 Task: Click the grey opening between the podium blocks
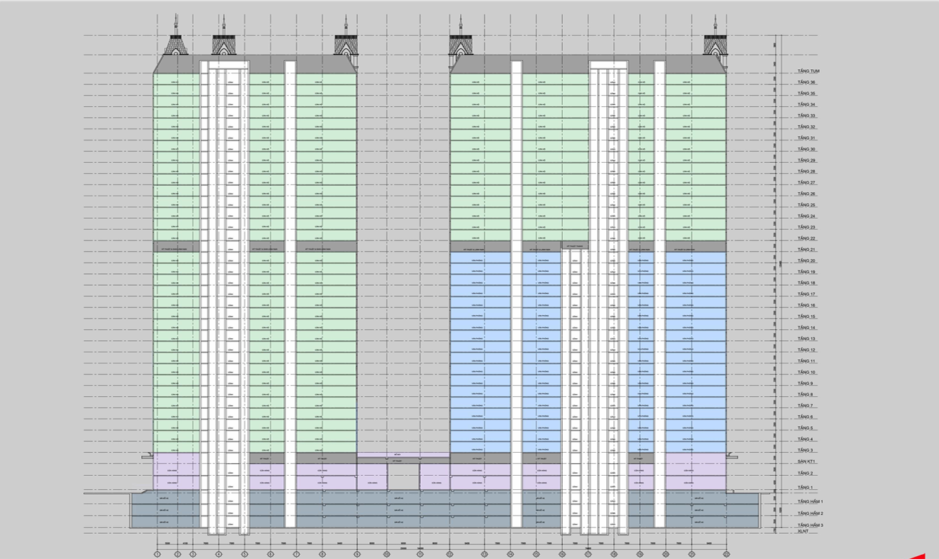point(403,477)
